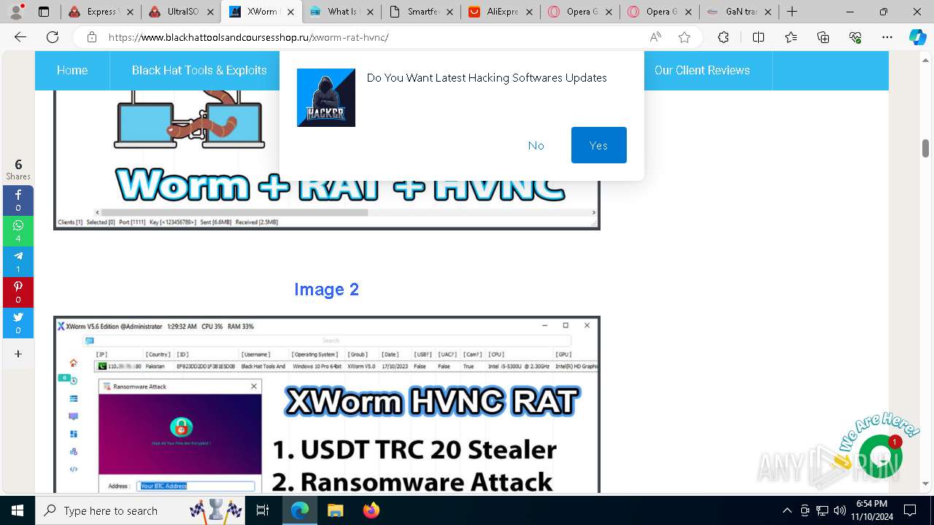This screenshot has width=934, height=525.
Task: Open the Split screen icon
Action: [758, 37]
